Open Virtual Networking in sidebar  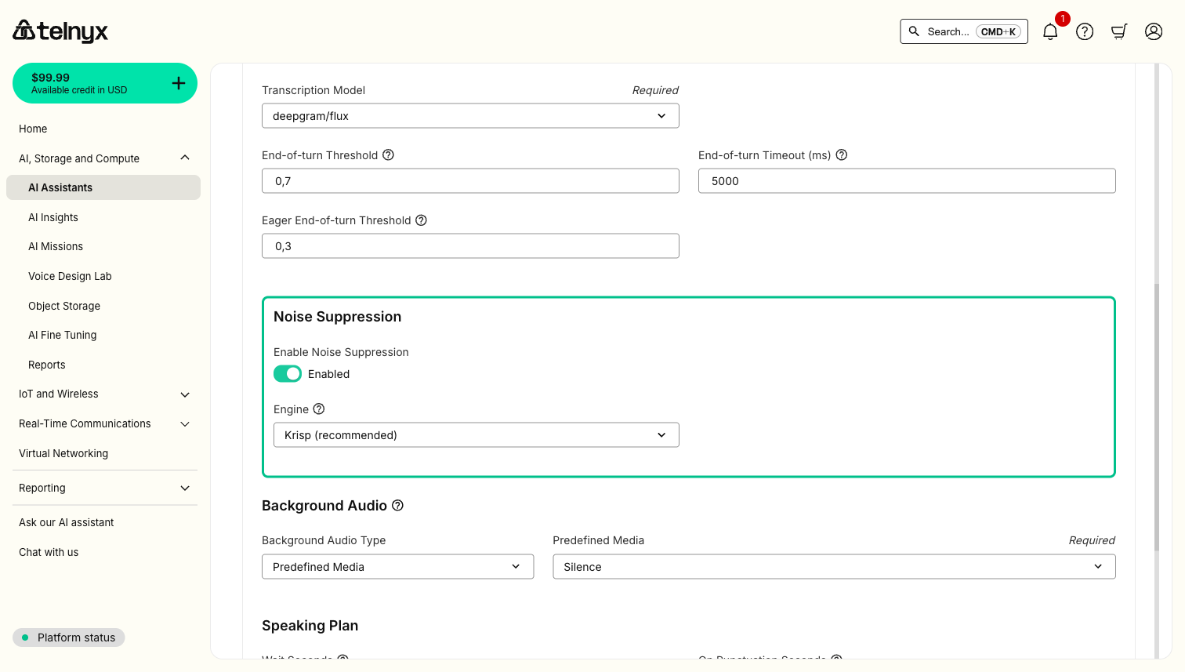[63, 453]
